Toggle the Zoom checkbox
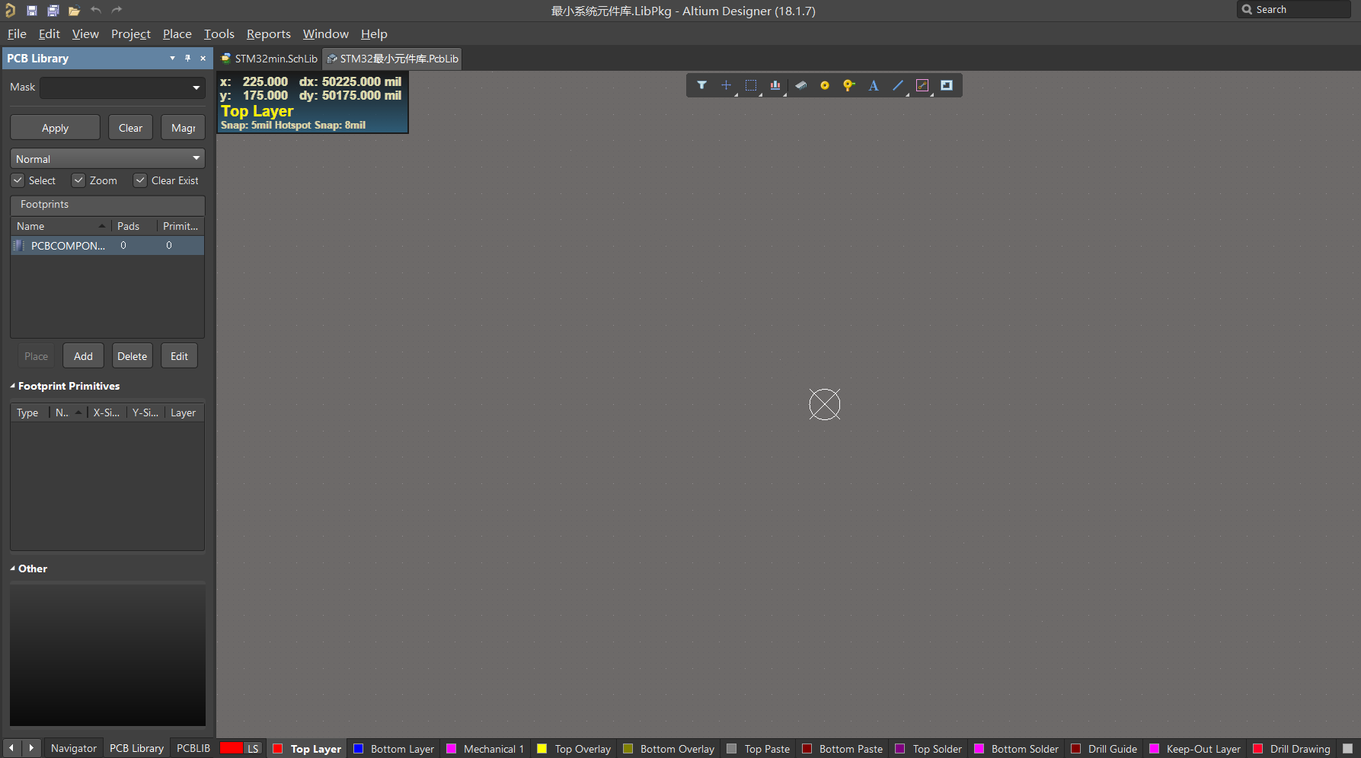Viewport: 1361px width, 758px height. (x=78, y=180)
